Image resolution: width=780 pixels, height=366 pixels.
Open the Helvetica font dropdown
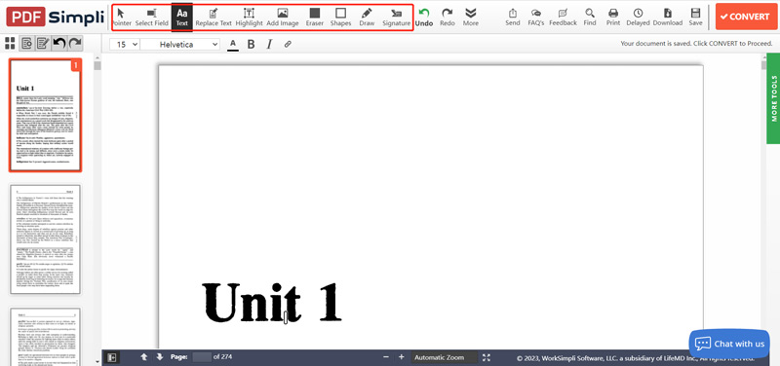180,44
